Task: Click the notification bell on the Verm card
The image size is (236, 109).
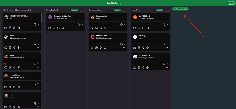Action: (14, 48)
